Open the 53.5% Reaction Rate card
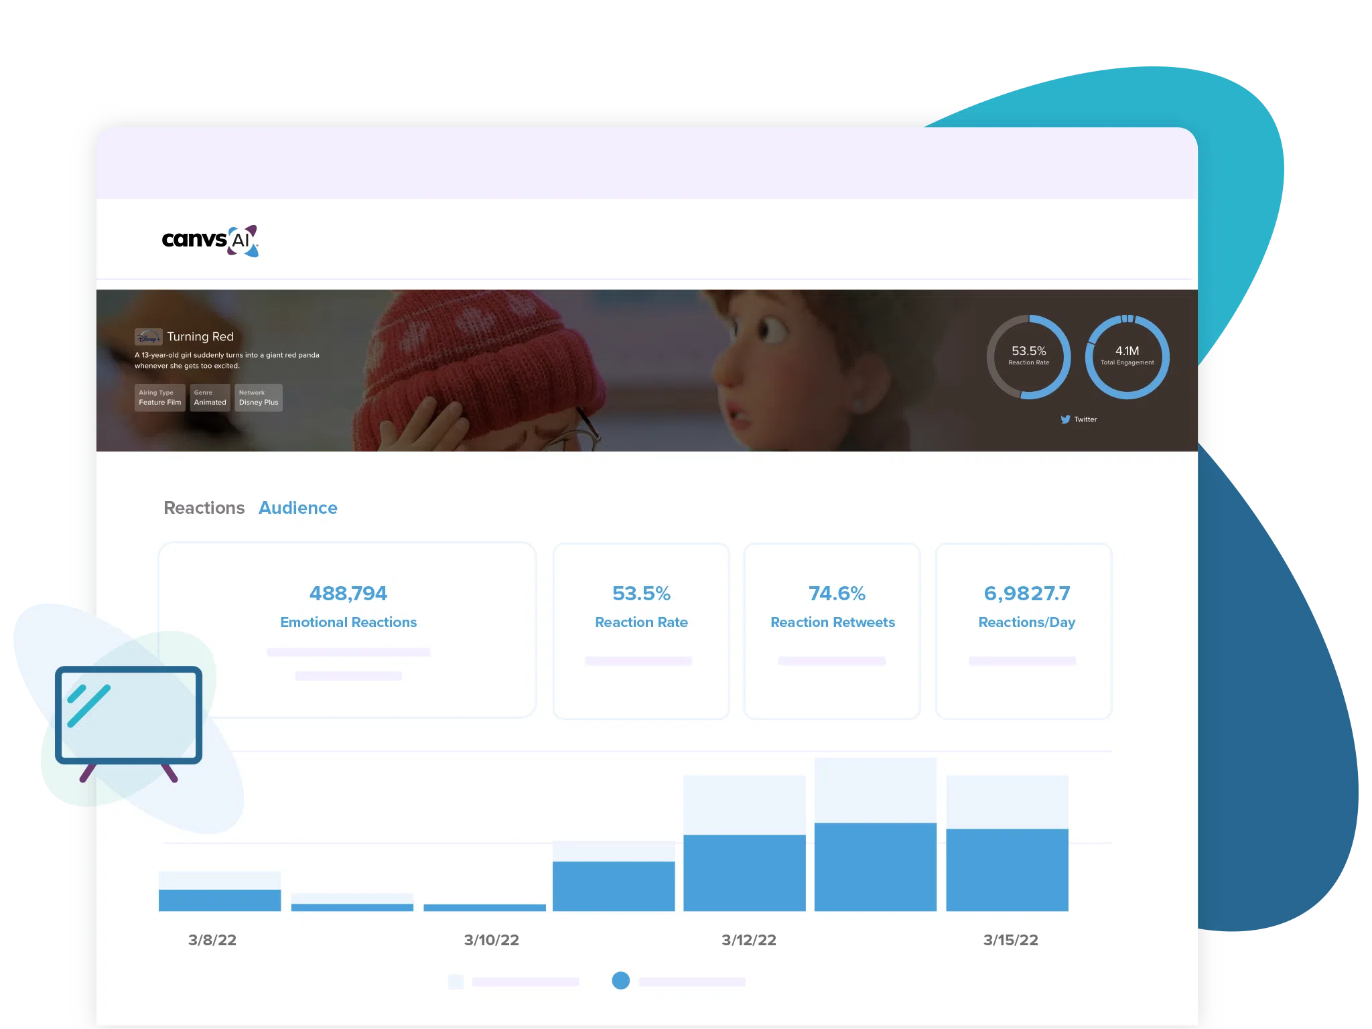Image resolution: width=1372 pixels, height=1029 pixels. (x=641, y=631)
